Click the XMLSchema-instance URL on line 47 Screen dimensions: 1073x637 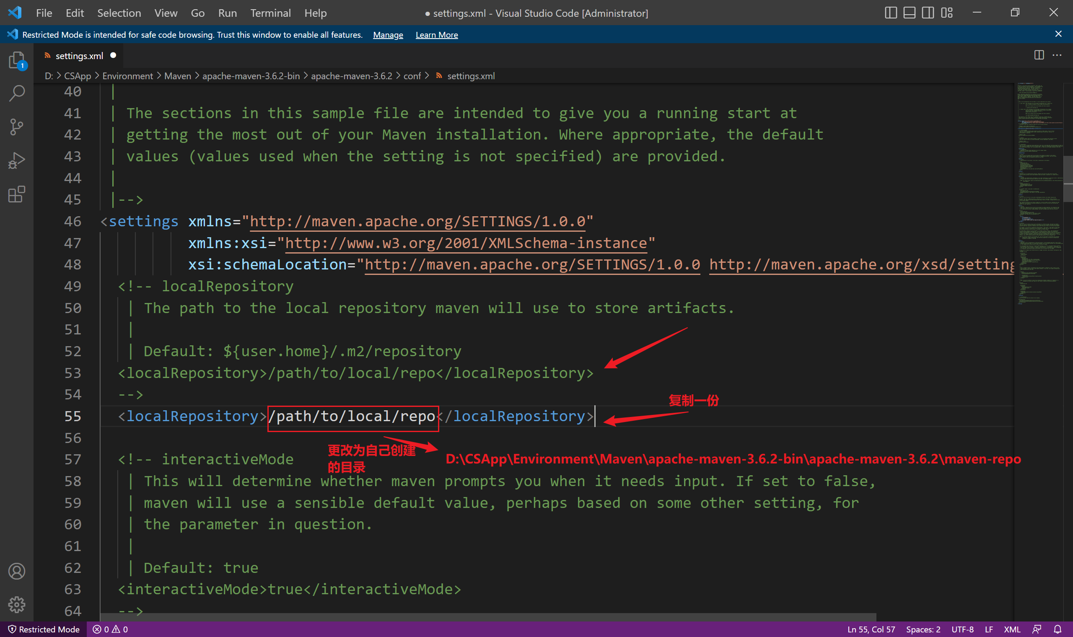tap(466, 243)
